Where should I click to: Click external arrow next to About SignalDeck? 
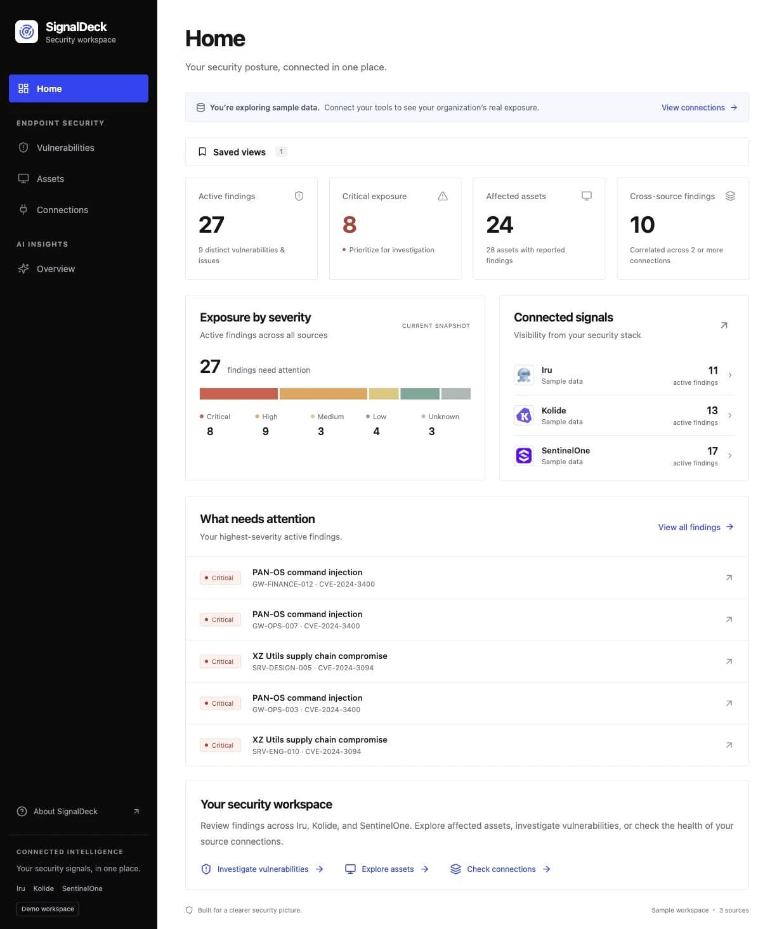pyautogui.click(x=136, y=812)
